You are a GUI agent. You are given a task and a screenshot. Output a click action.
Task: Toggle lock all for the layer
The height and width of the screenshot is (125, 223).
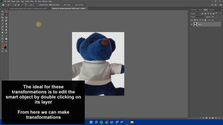[205, 20]
